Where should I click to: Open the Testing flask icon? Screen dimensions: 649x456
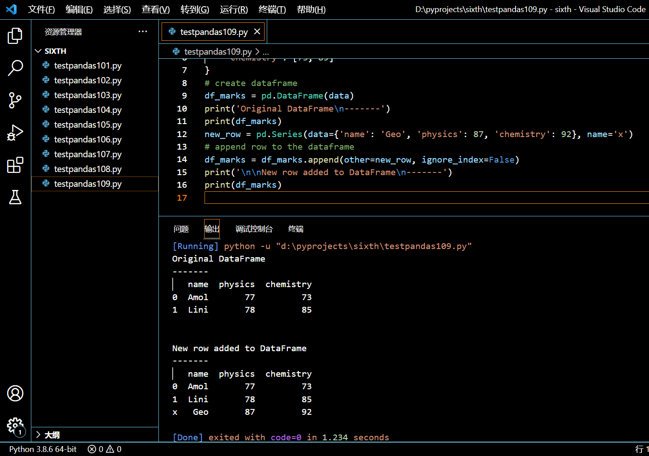[15, 197]
